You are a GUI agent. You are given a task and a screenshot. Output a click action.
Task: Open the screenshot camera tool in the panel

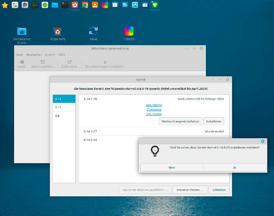pos(145,5)
